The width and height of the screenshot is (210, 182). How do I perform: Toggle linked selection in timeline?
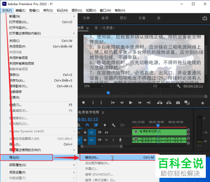[96, 125]
